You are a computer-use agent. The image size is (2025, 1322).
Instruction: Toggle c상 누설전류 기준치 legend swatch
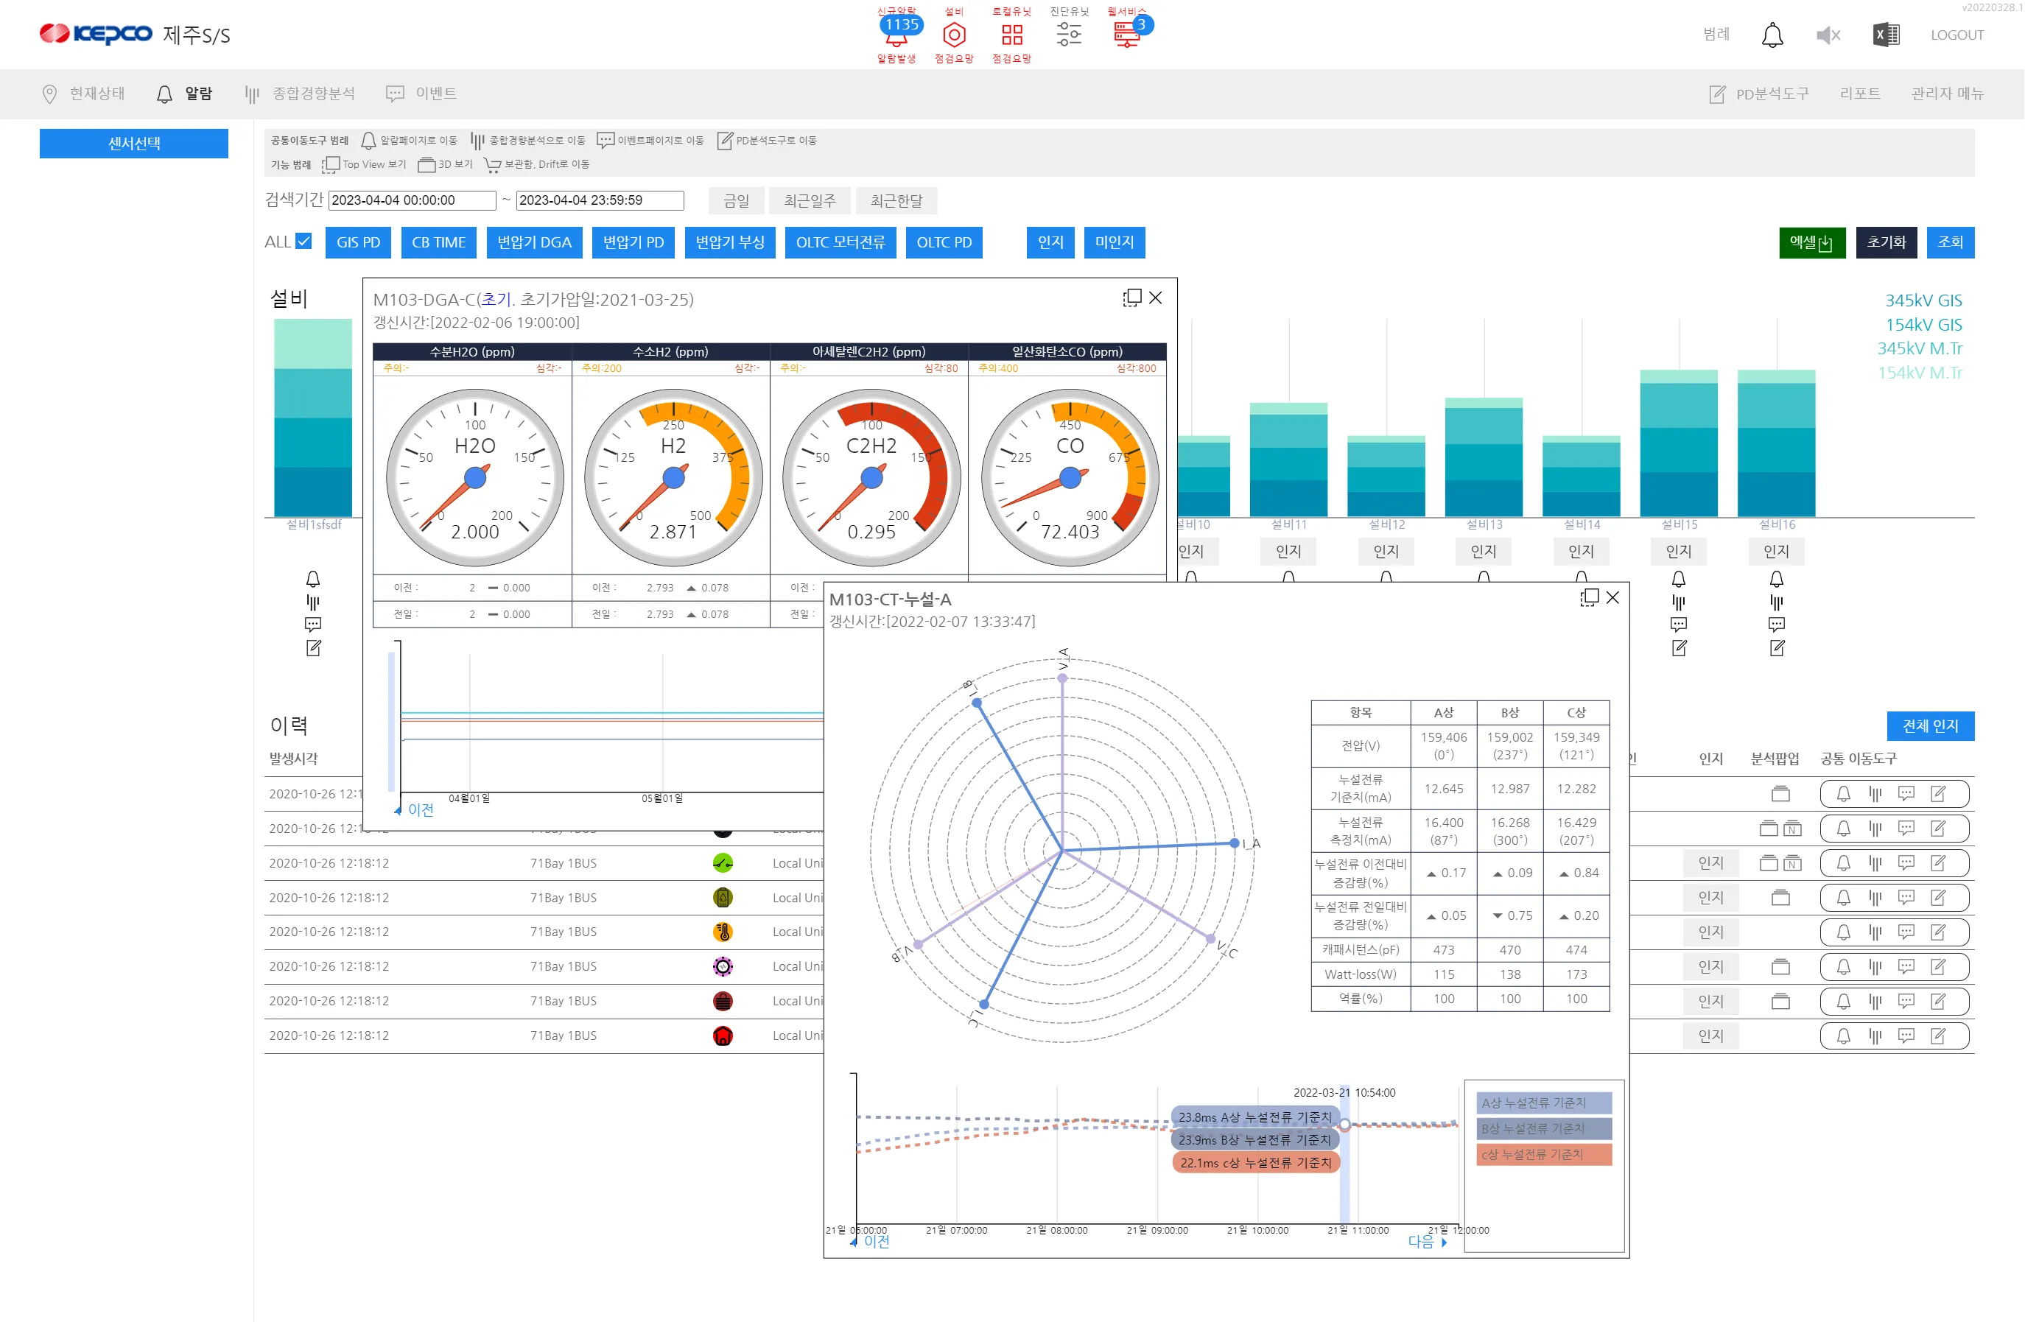tap(1543, 1154)
